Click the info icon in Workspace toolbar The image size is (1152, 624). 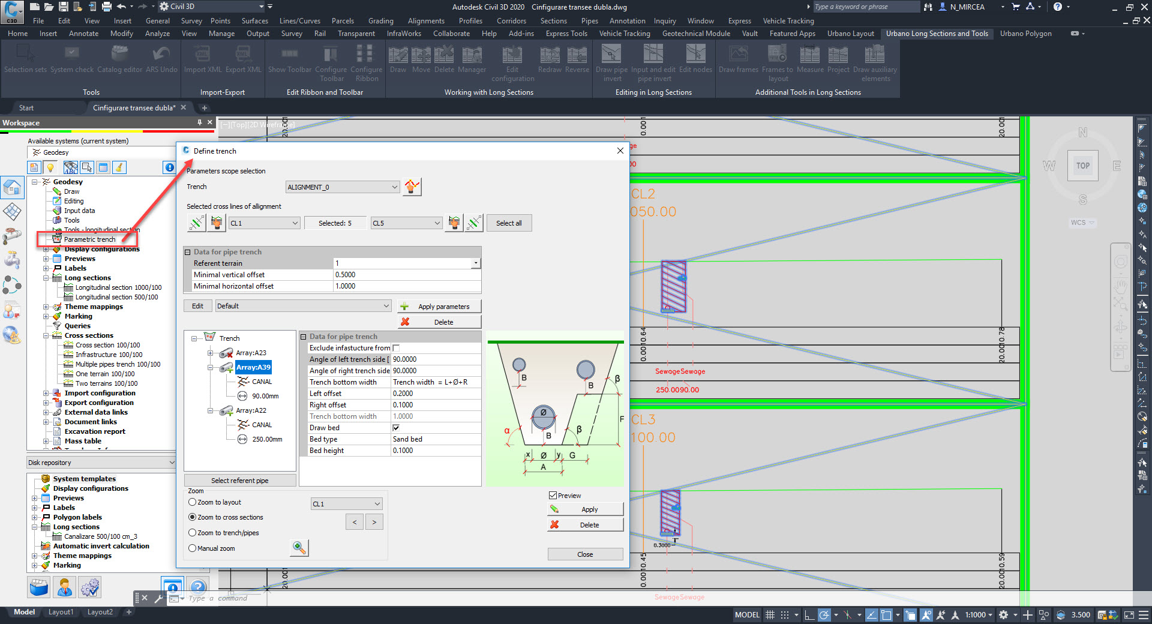tap(170, 167)
